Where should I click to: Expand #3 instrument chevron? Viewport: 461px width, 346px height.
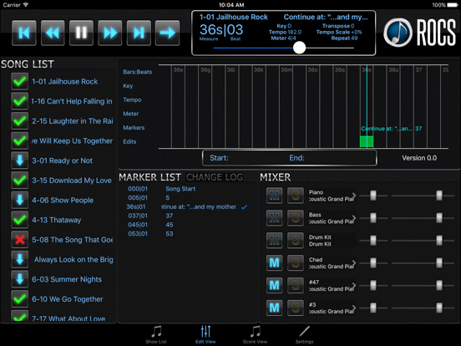pos(354,308)
